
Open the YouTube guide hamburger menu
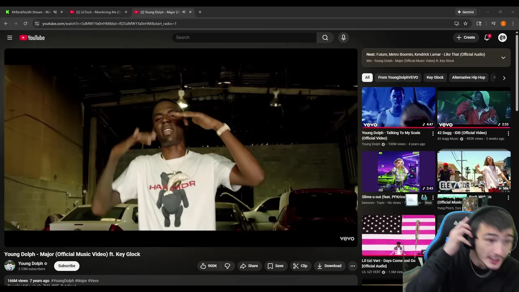(10, 38)
